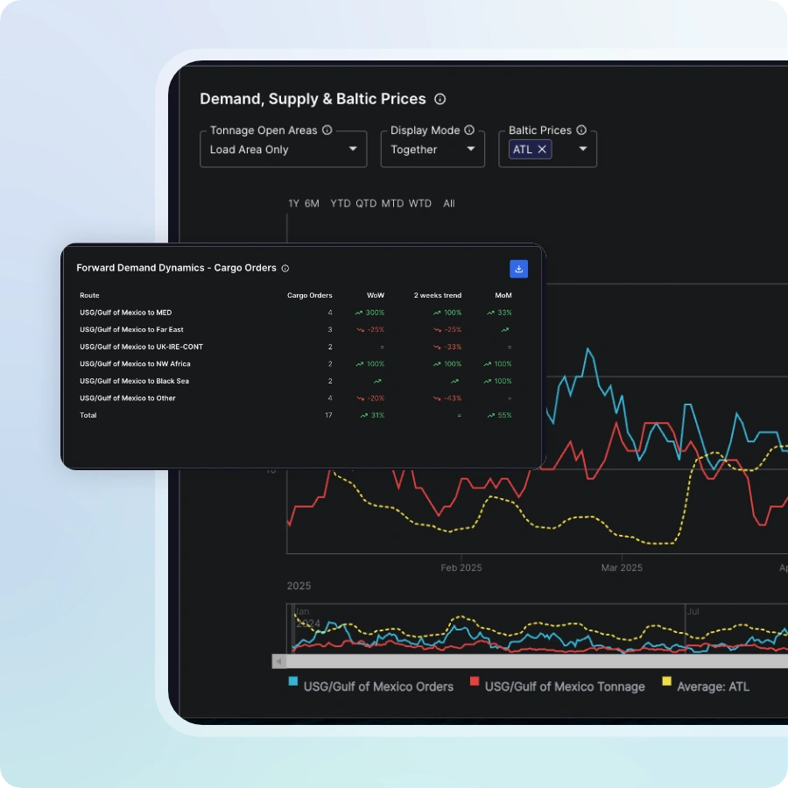The width and height of the screenshot is (788, 788).
Task: Click the Cargo Orders column header
Action: (310, 296)
